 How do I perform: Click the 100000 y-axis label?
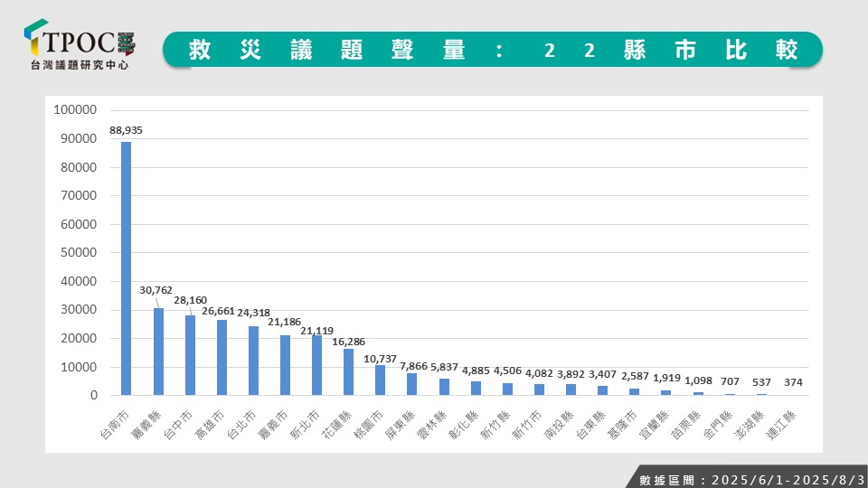coord(75,110)
